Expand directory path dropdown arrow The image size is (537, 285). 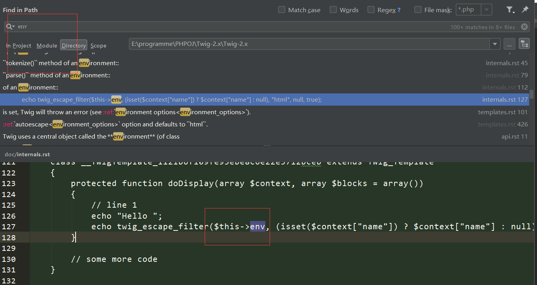(x=495, y=44)
